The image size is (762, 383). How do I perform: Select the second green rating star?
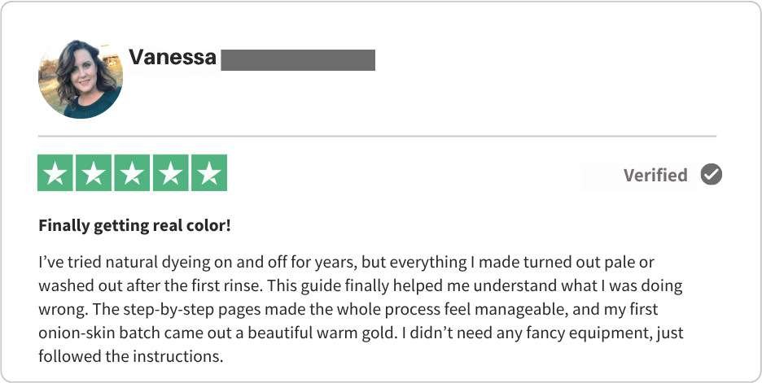(94, 173)
